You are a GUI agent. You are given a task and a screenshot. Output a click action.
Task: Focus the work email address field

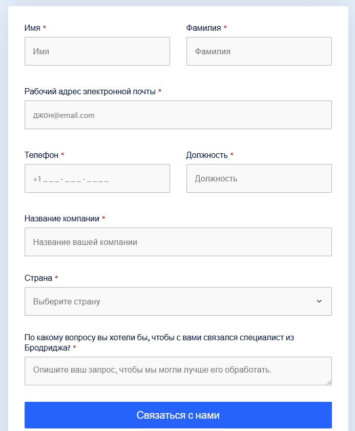click(x=178, y=115)
